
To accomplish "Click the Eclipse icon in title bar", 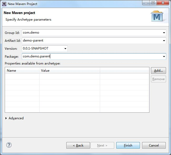I will [4, 4].
